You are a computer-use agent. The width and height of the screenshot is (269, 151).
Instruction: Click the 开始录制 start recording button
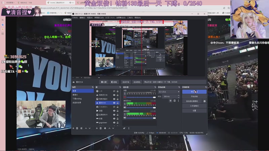click(x=194, y=96)
